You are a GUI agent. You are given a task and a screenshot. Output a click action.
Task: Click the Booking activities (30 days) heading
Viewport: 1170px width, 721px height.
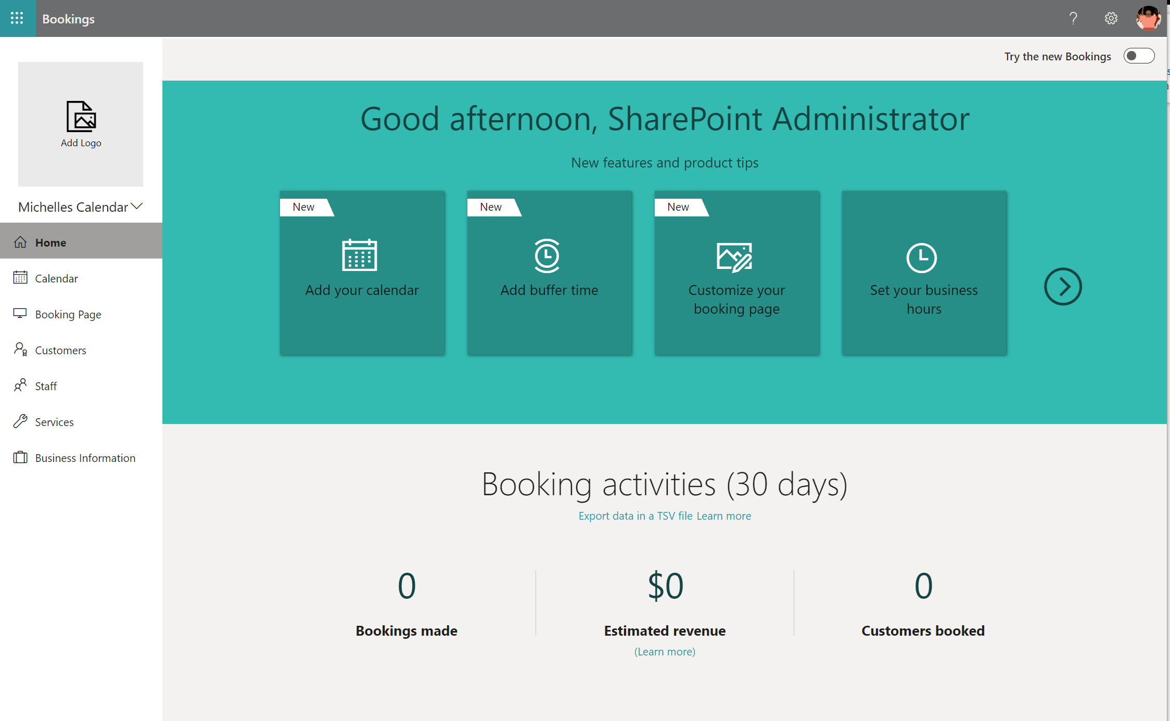tap(665, 484)
